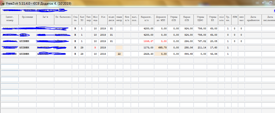This screenshot has width=275, height=113.
Task: Click the 665,75 'Дораков до МЗП' cell
Action: 161,48
